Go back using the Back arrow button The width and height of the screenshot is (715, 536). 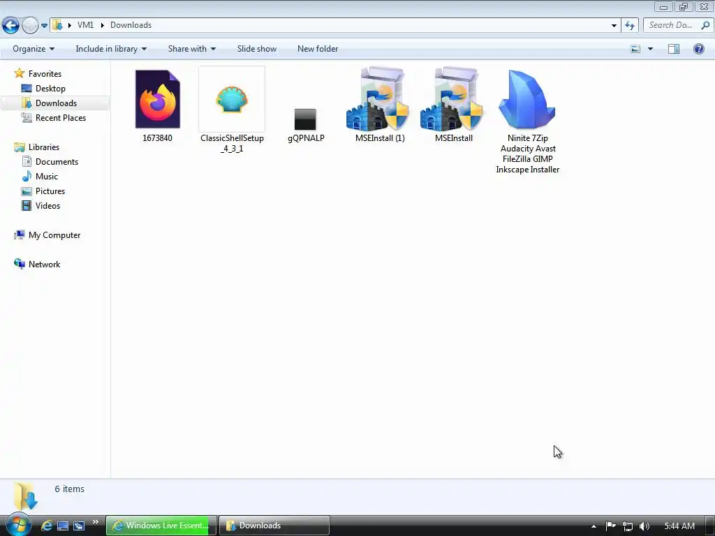pyautogui.click(x=11, y=25)
